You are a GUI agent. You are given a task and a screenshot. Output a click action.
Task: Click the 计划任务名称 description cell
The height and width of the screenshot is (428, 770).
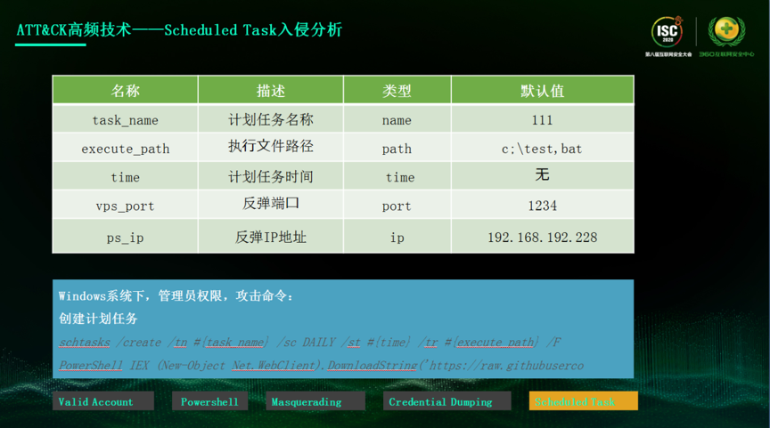click(x=271, y=119)
